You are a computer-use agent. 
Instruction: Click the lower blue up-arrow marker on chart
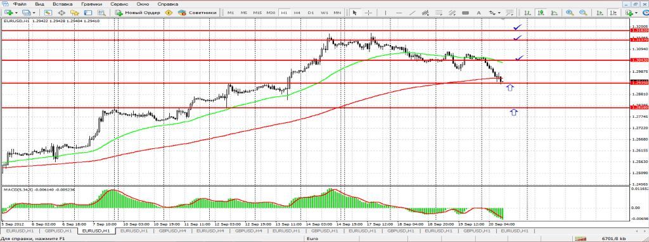pyautogui.click(x=513, y=111)
